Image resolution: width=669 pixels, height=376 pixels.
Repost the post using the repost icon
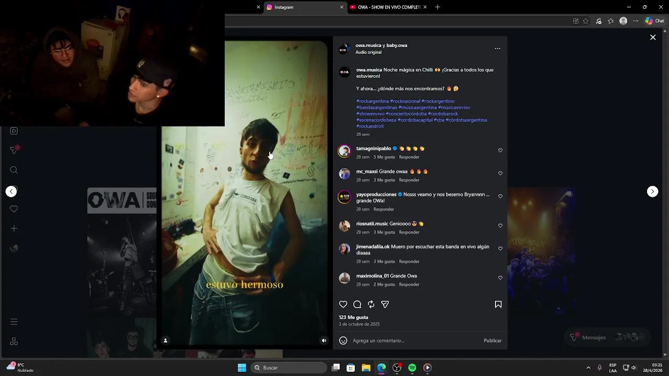[x=371, y=304]
